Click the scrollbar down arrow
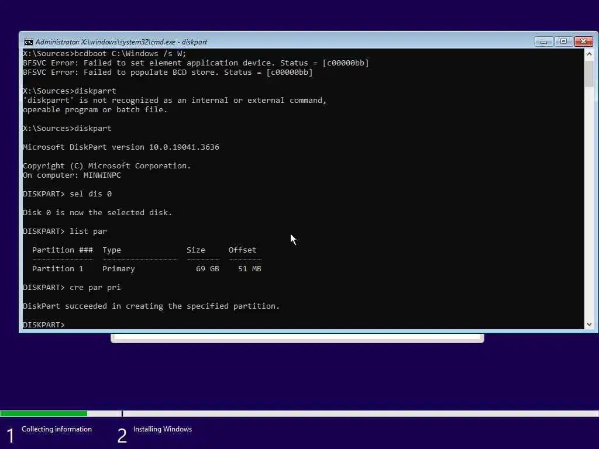 point(589,324)
